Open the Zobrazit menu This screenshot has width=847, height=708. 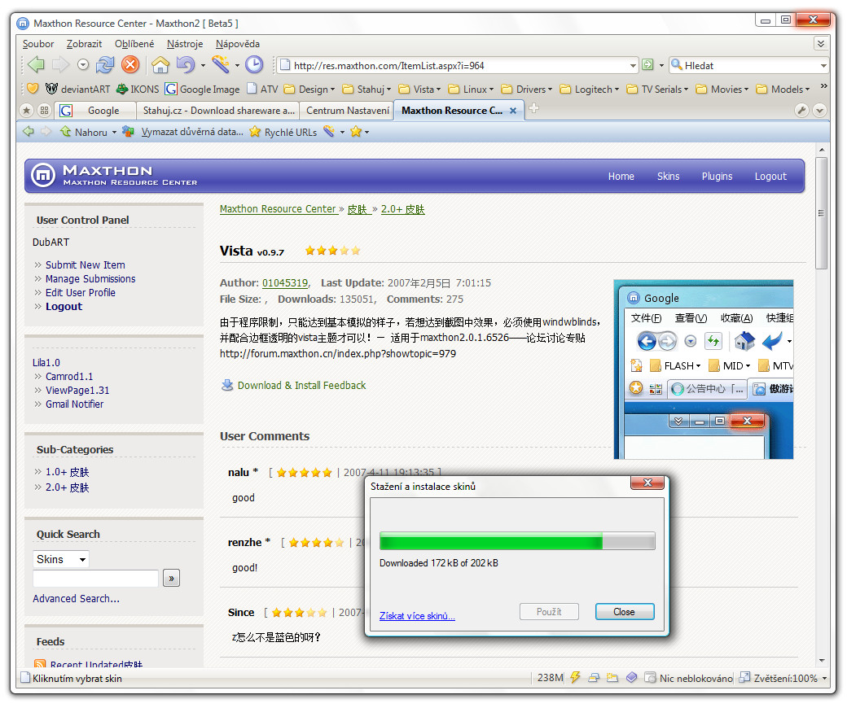84,44
